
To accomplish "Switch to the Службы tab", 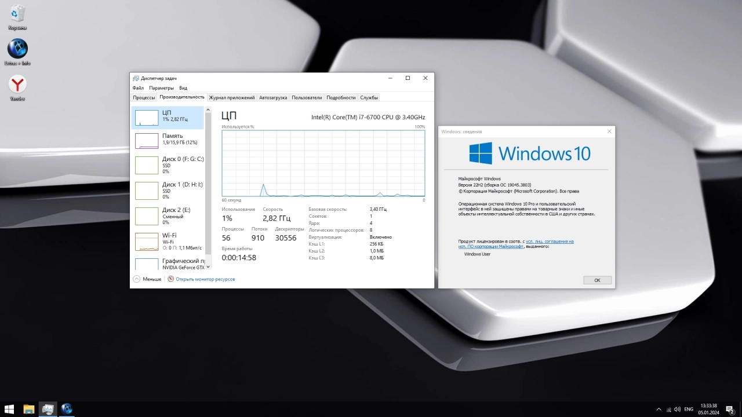I will [369, 98].
